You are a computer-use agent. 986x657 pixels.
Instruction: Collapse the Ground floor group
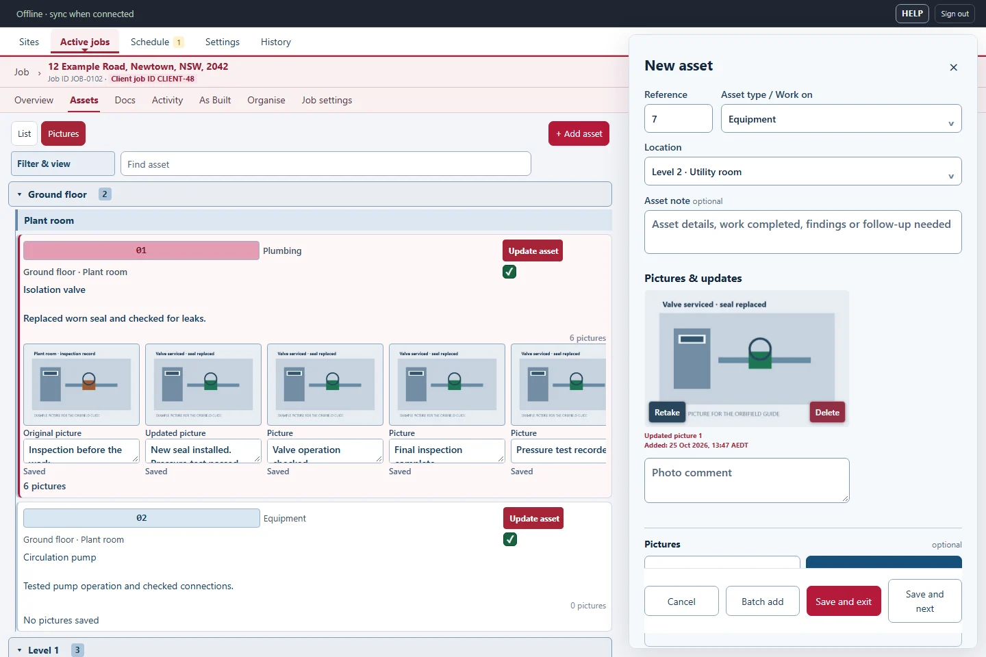click(310, 194)
